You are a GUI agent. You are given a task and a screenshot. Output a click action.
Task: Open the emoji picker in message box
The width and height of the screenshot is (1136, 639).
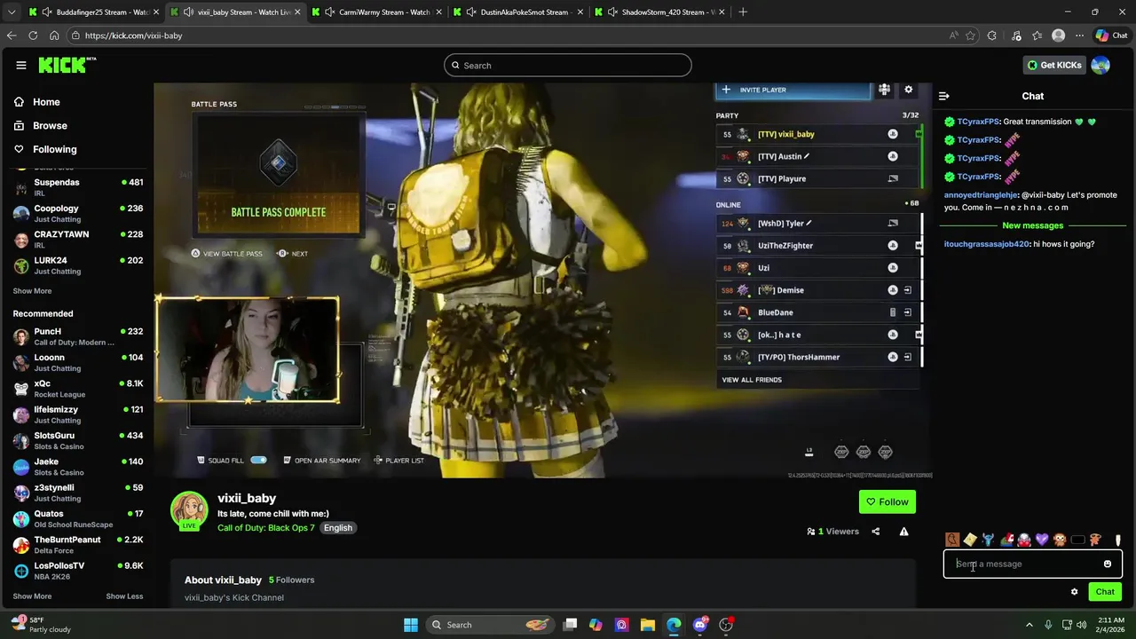[x=1107, y=564]
